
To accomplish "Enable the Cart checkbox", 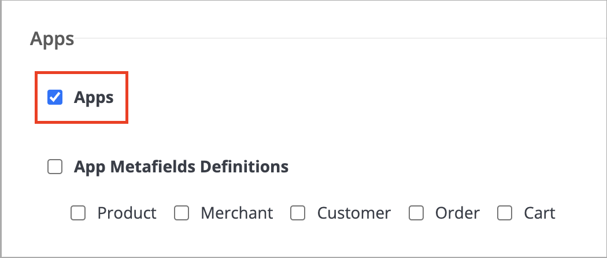I will [505, 213].
